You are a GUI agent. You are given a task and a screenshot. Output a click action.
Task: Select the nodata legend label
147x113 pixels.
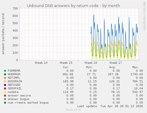pos(13,92)
